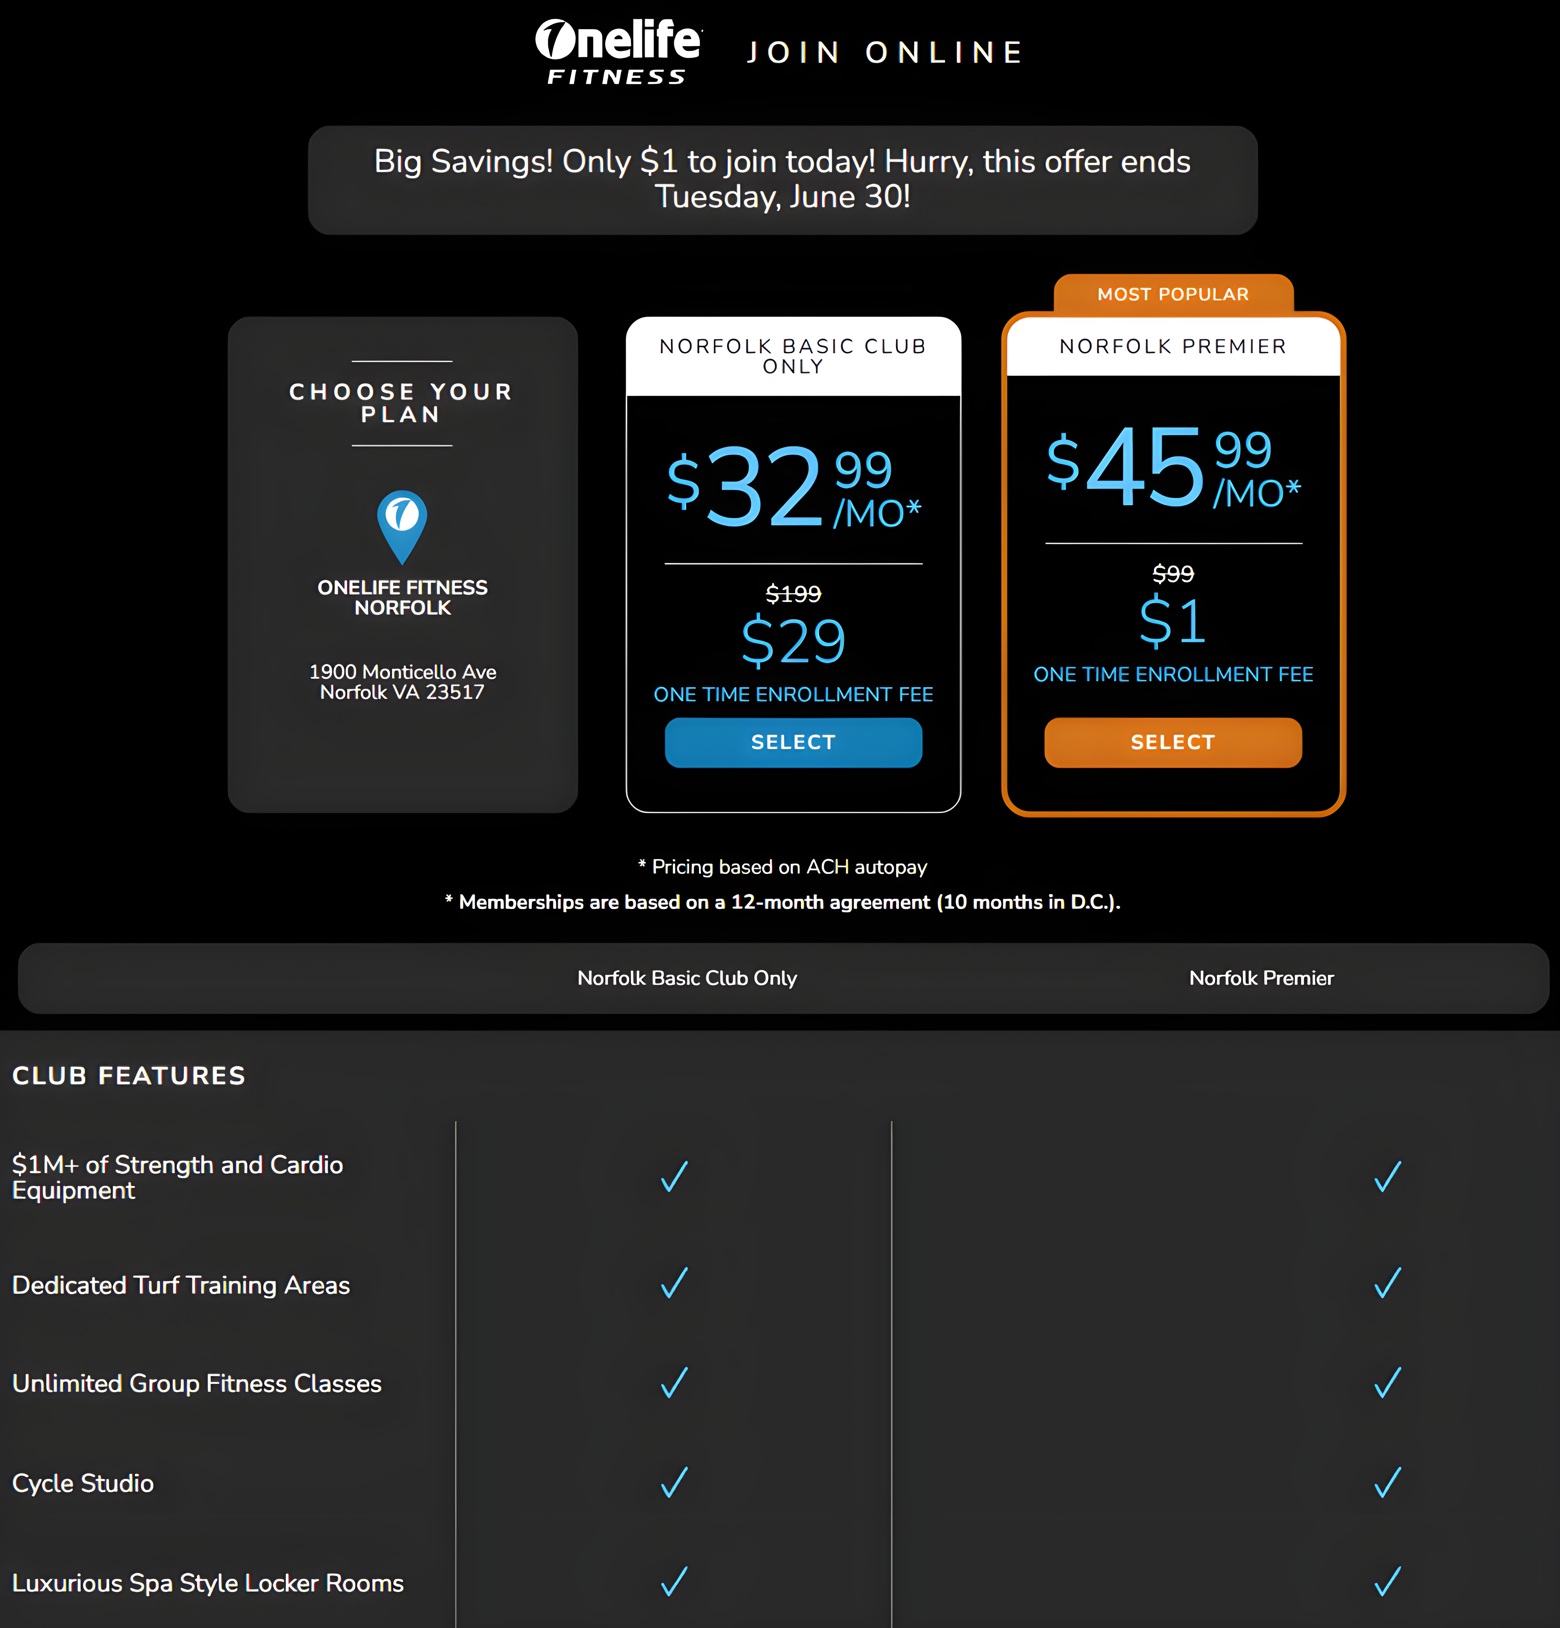Click the NORFOLK BASIC CLUB ONLY card title
Screen dimensions: 1560x1628
coord(793,356)
